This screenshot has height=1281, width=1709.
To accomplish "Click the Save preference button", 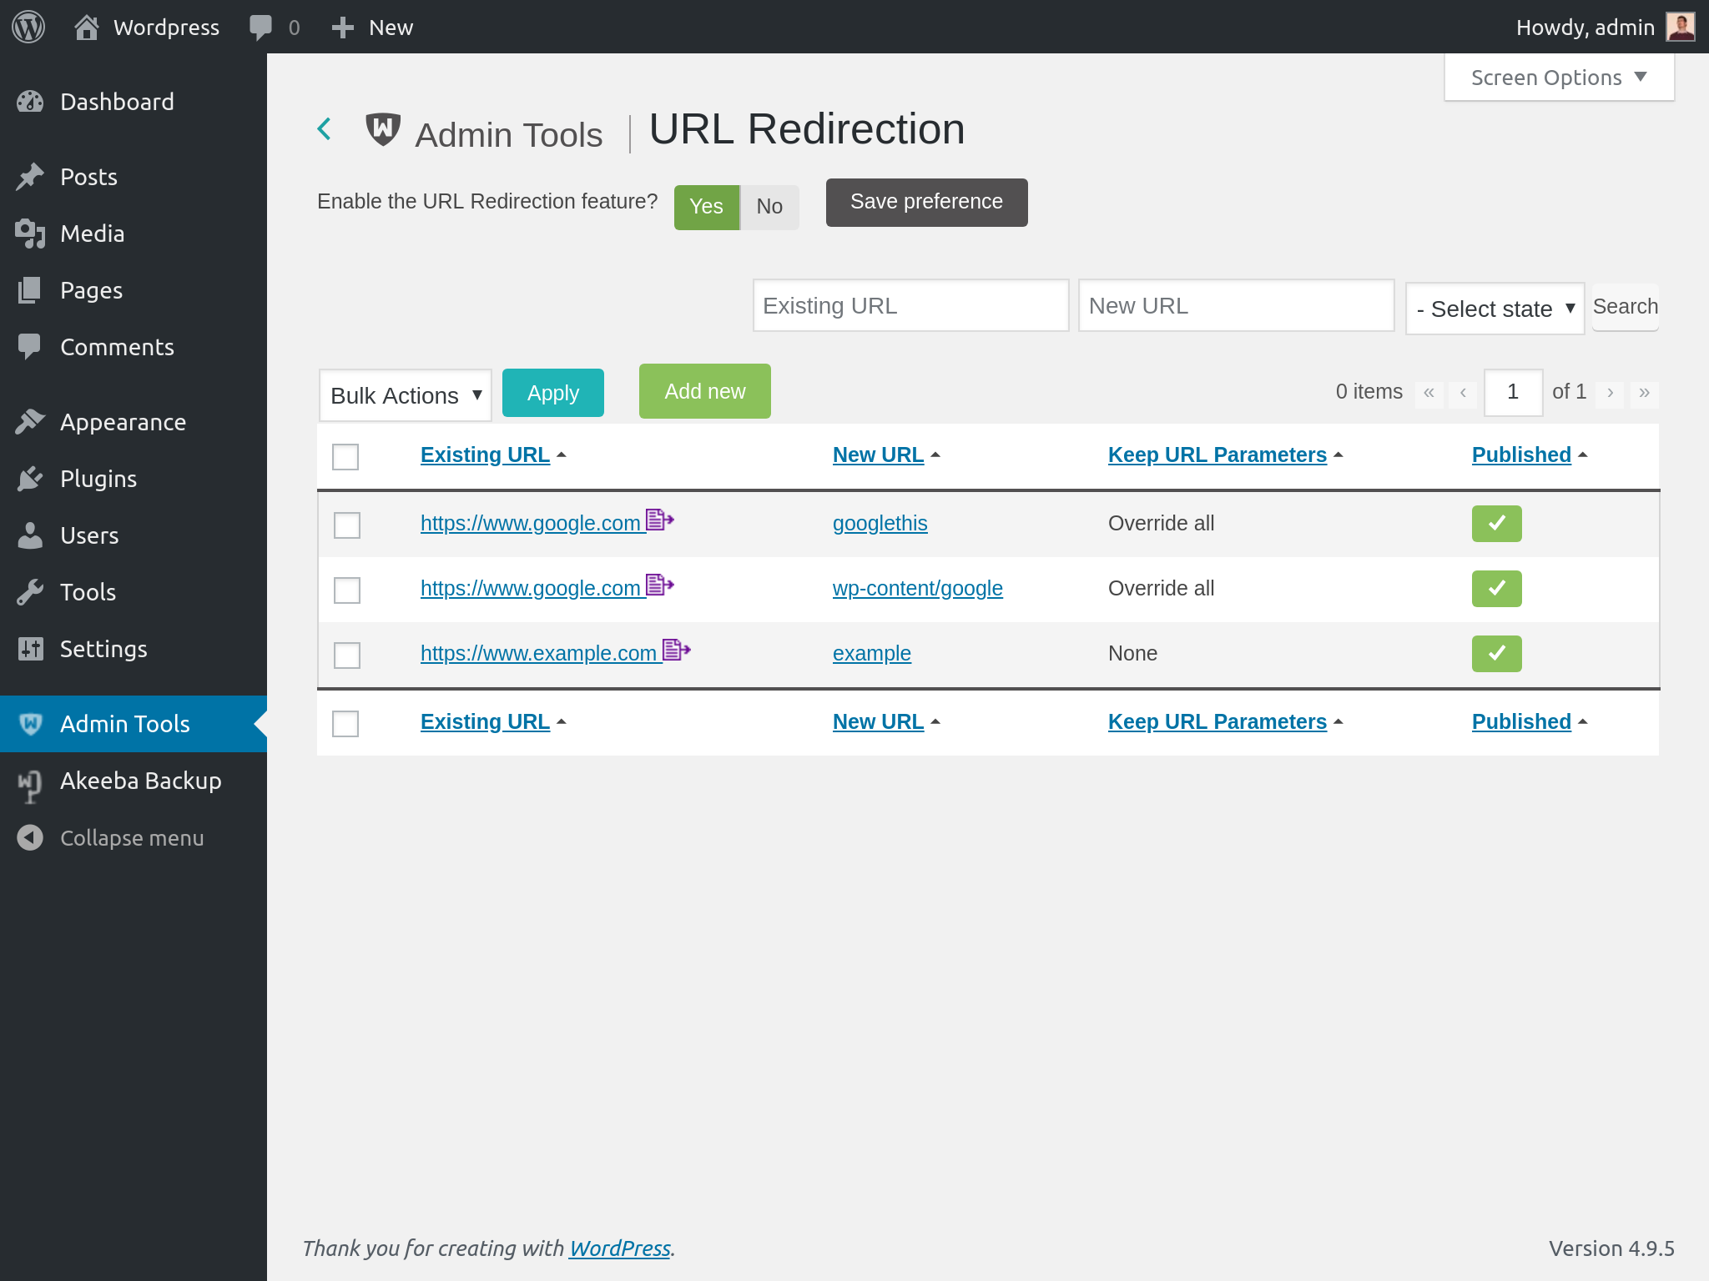I will (x=926, y=202).
